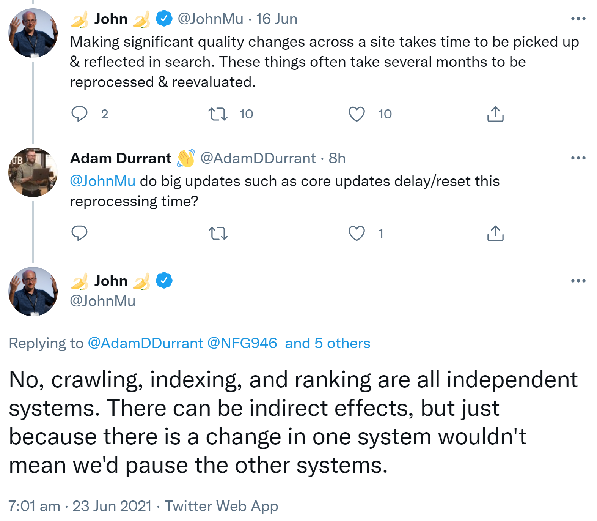597x521 pixels.
Task: Open the 16 Jun timestamp link
Action: click(x=277, y=19)
